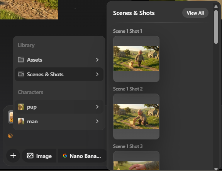
Task: Expand the pup chevron arrow
Action: [97, 107]
